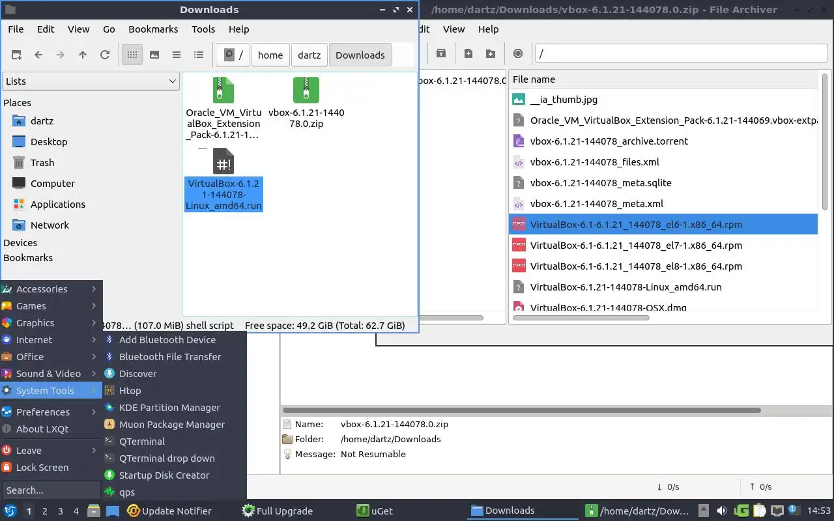The image size is (834, 521).
Task: Click the 'dartz' path breadcrumb
Action: click(x=309, y=55)
